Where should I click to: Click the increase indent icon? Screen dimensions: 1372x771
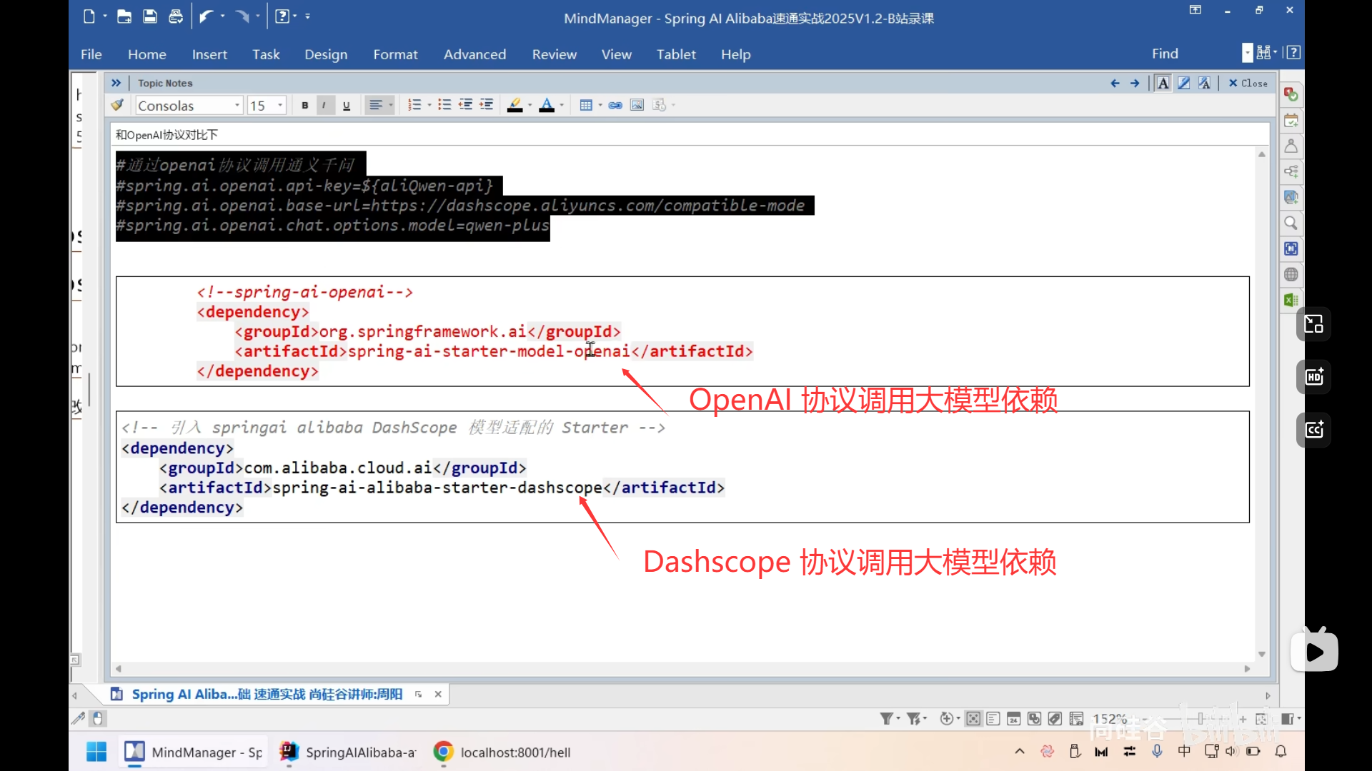(487, 106)
